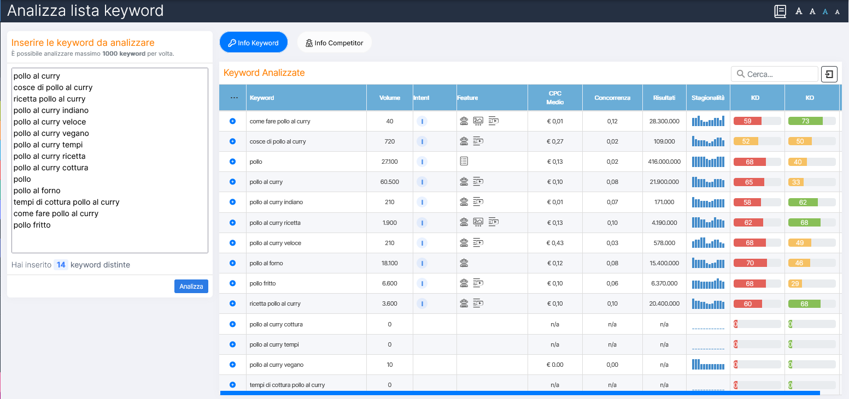This screenshot has height=399, width=849.
Task: Expand the pollo al curry row details
Action: pos(232,181)
